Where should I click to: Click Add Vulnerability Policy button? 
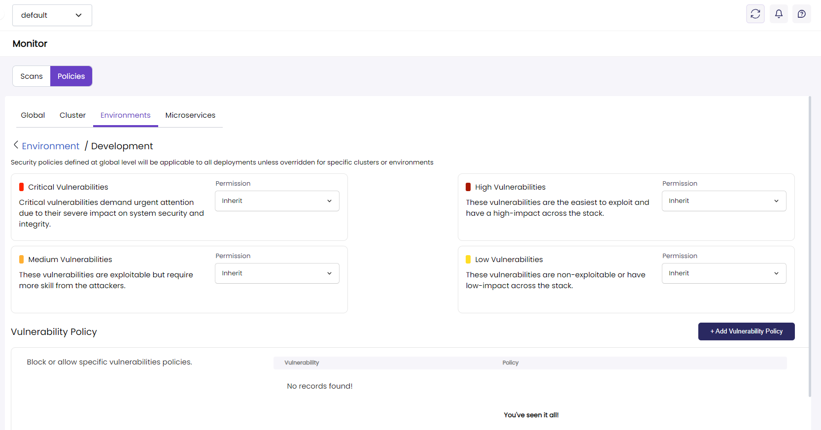(746, 331)
